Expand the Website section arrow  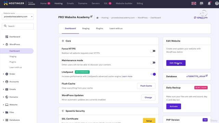pos(3,105)
